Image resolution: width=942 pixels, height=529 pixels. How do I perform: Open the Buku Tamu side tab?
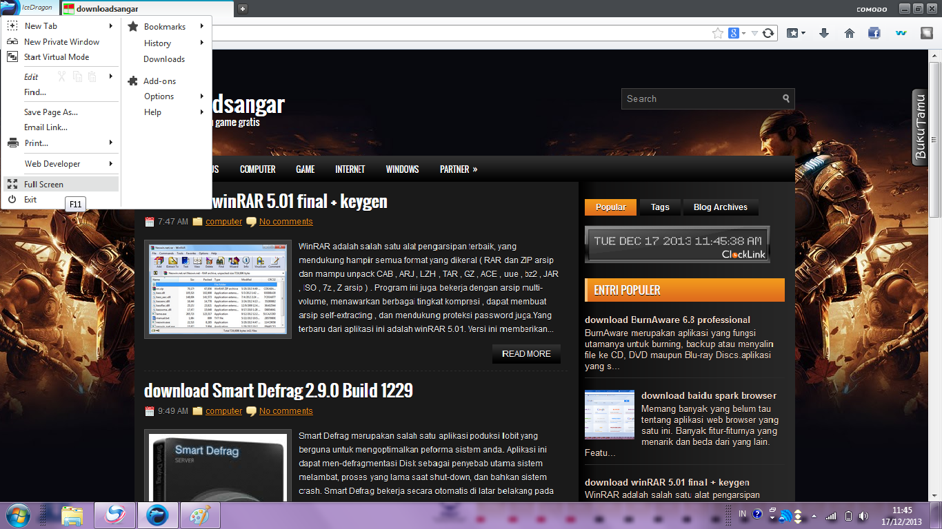pos(920,128)
